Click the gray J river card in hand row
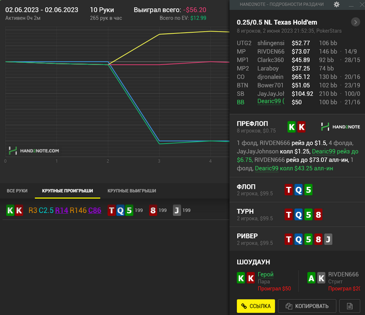The height and width of the screenshot is (315, 365). pyautogui.click(x=177, y=210)
